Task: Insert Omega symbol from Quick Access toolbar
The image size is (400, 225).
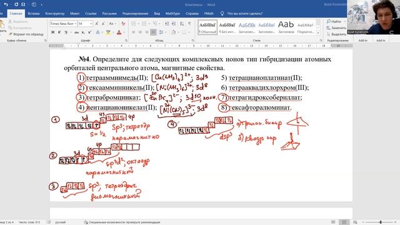Action: (23, 4)
